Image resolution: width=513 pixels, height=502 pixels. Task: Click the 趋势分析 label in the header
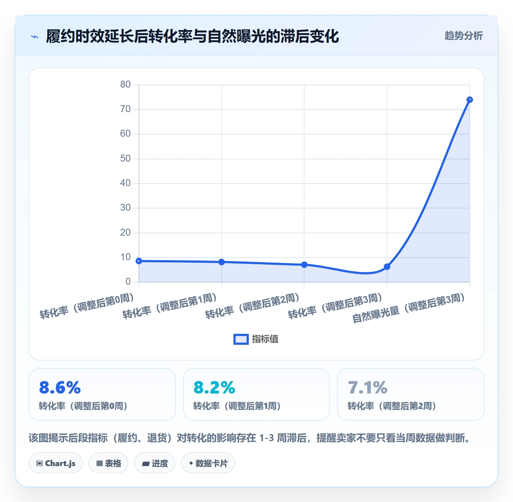point(464,36)
